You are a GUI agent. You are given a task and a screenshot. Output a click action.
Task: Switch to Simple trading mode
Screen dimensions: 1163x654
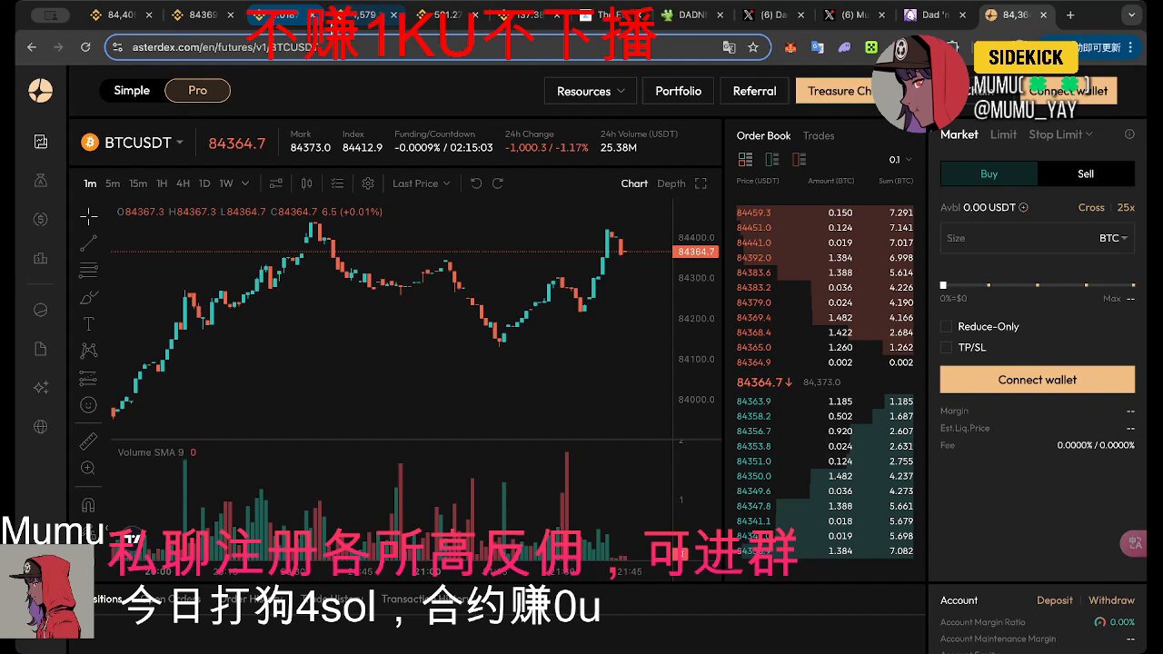(x=132, y=91)
